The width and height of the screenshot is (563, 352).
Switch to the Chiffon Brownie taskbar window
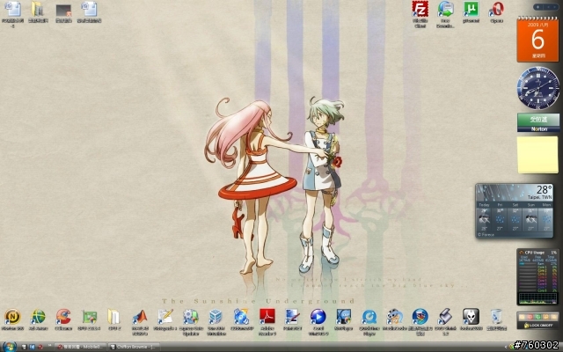[x=134, y=347]
